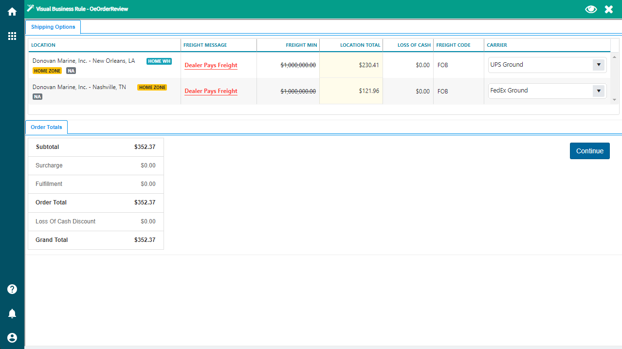
Task: Click NA badge in Nashville row
Action: coord(37,96)
